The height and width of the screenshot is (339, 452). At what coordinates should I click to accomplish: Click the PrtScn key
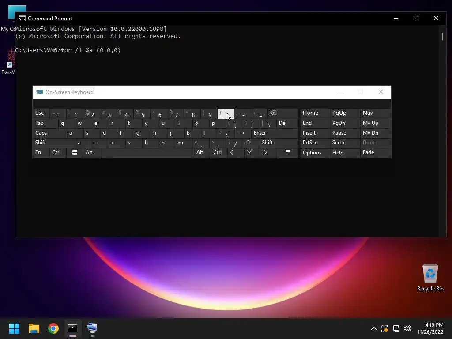click(x=315, y=143)
